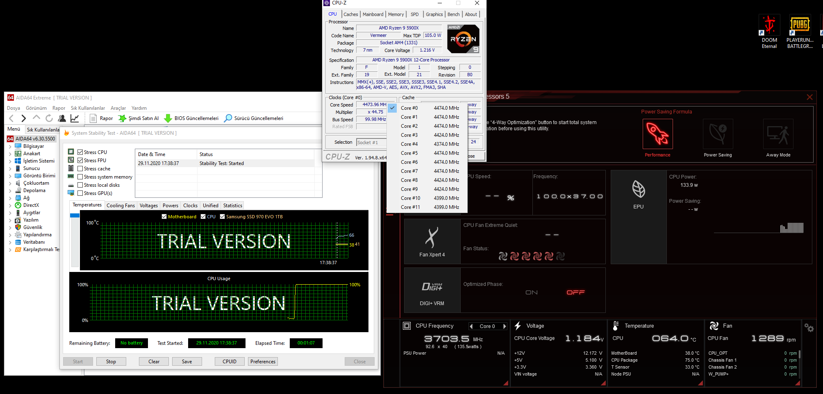Select Core #11 in CPU-Z core list

click(427, 207)
